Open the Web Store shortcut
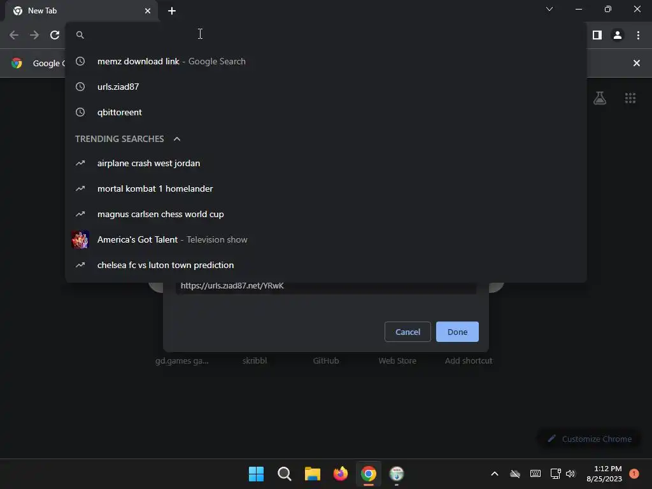The image size is (652, 489). coord(397,360)
